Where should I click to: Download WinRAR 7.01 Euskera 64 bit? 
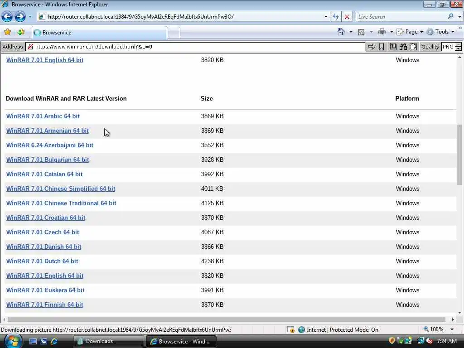click(x=45, y=290)
